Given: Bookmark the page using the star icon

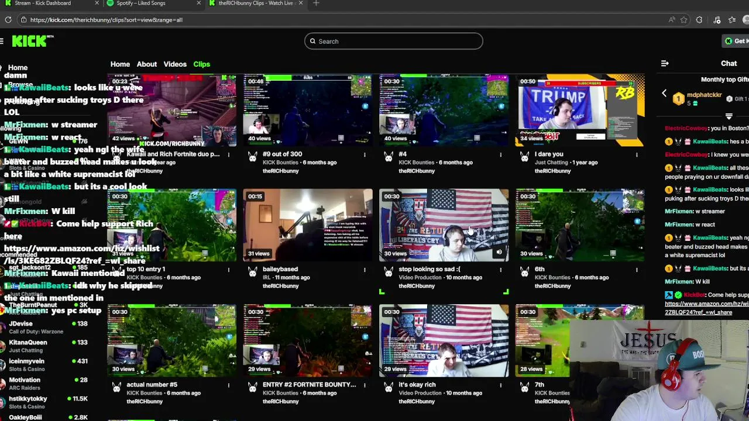Looking at the screenshot, I should click(x=684, y=20).
